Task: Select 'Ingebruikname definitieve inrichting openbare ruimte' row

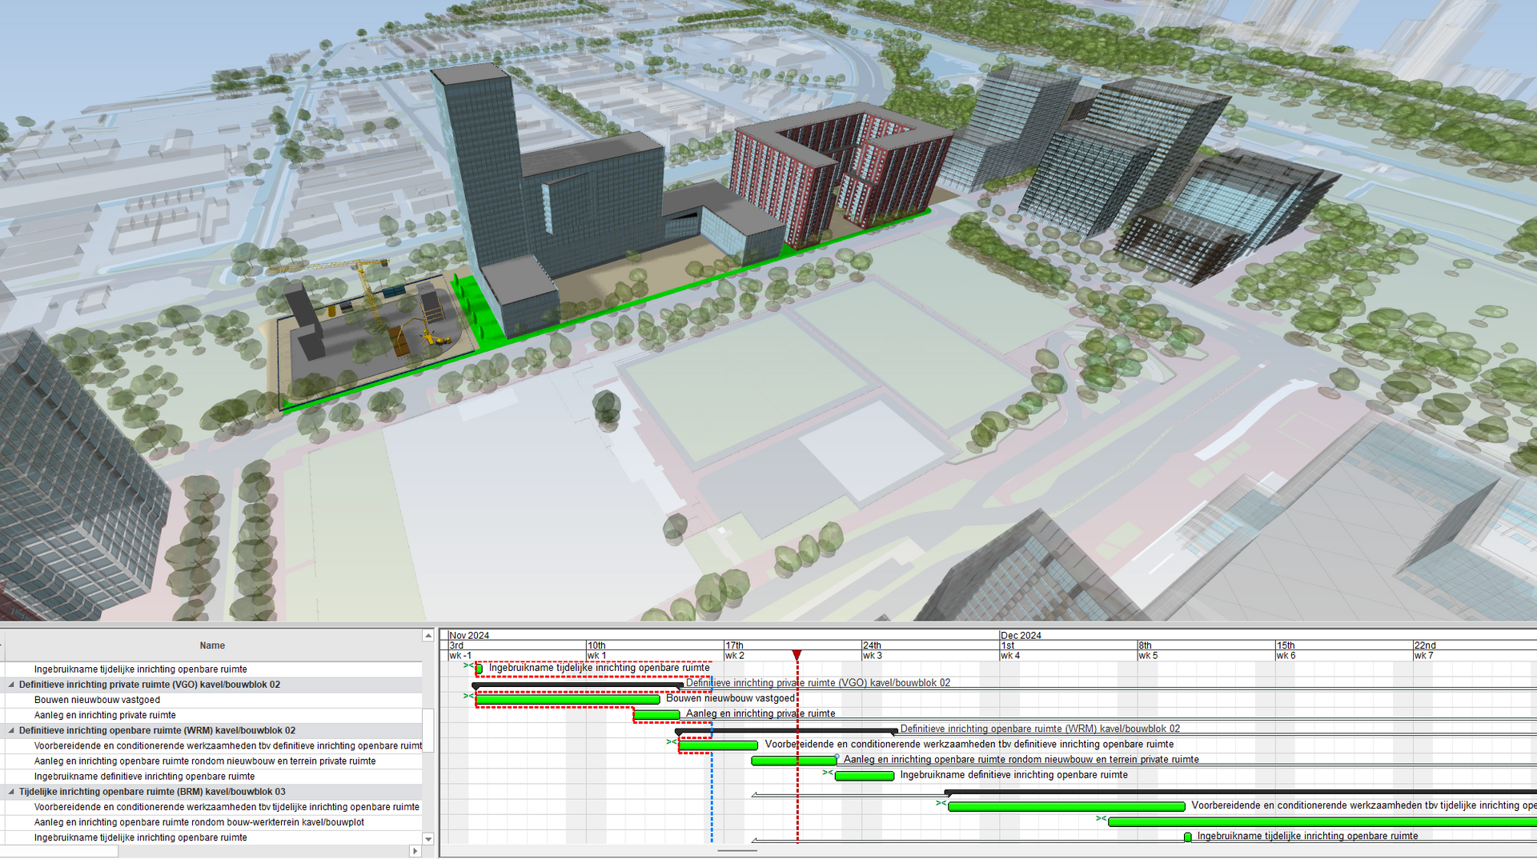Action: [144, 777]
